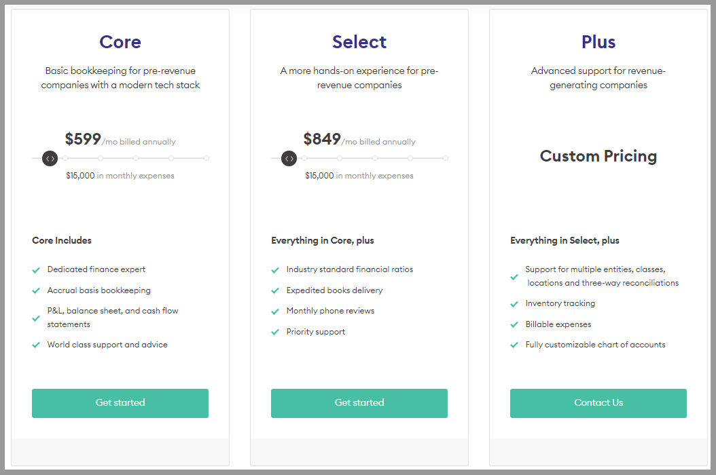Click Get started under Select plan
The image size is (716, 475).
pos(359,403)
